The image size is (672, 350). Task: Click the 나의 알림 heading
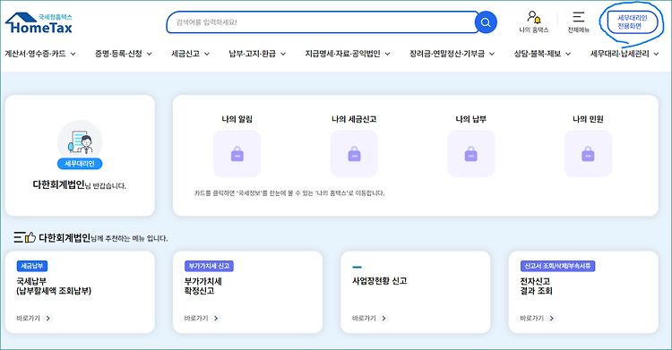(237, 119)
